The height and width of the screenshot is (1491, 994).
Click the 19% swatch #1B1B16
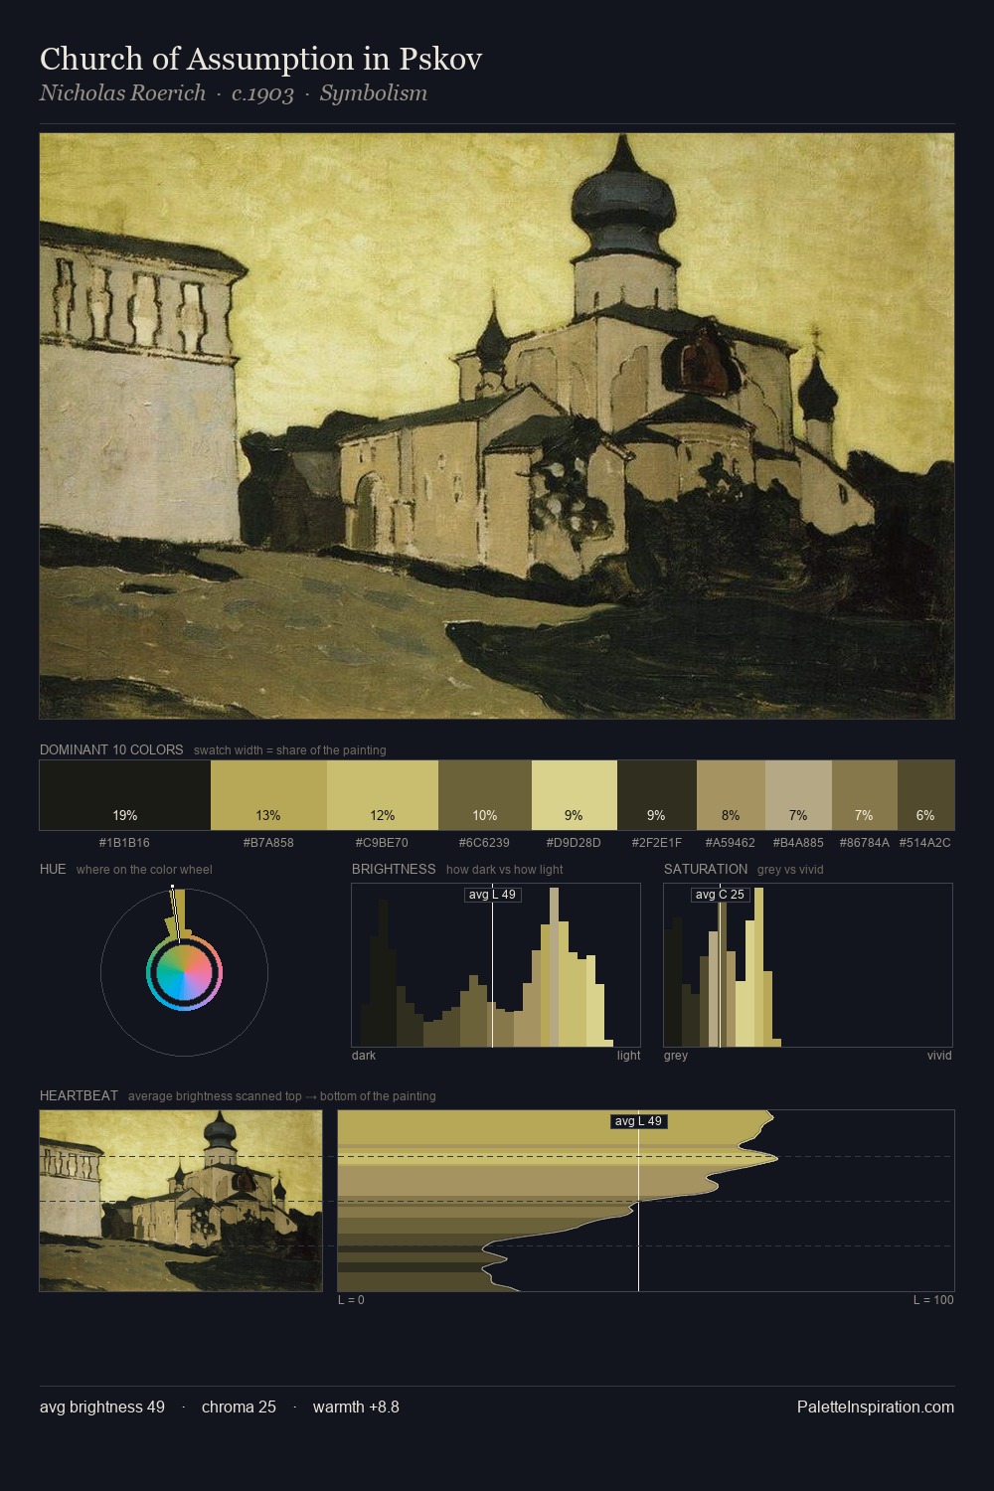click(125, 795)
